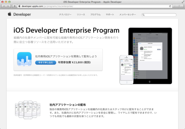
Task: Open Reader mode with the リーダー button
Action: pos(178,6)
